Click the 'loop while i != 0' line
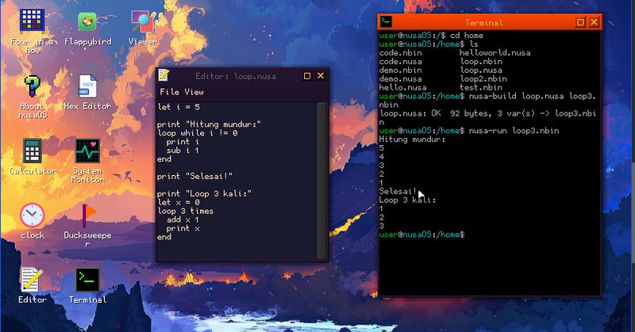 coord(197,132)
